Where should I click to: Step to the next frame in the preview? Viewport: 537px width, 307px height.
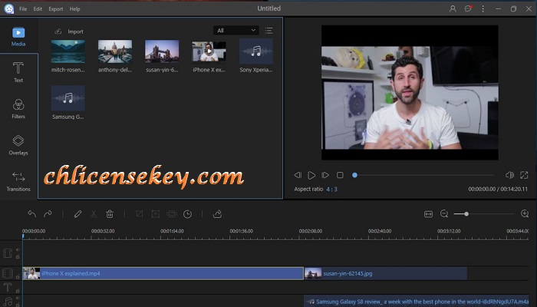[x=325, y=175]
